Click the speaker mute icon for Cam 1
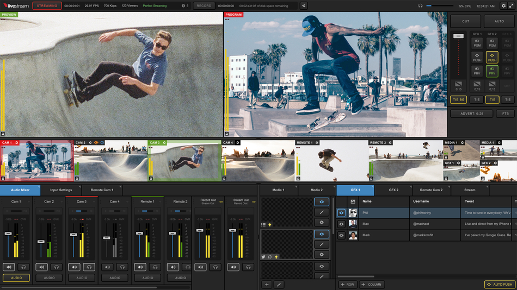The width and height of the screenshot is (517, 290). click(8, 267)
